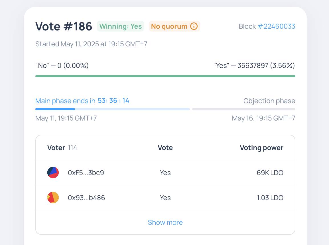The width and height of the screenshot is (329, 245).
Task: Click the Vote #186 title
Action: click(64, 26)
